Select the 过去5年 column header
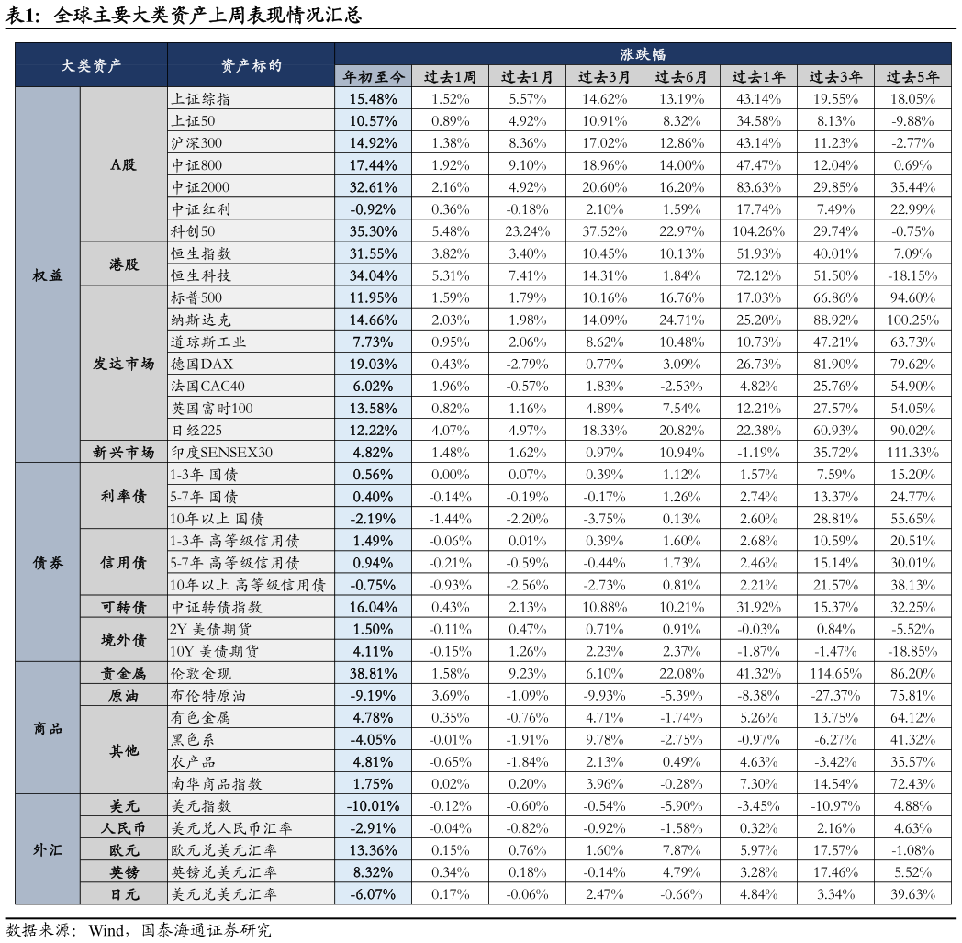962x943 pixels. 912,77
